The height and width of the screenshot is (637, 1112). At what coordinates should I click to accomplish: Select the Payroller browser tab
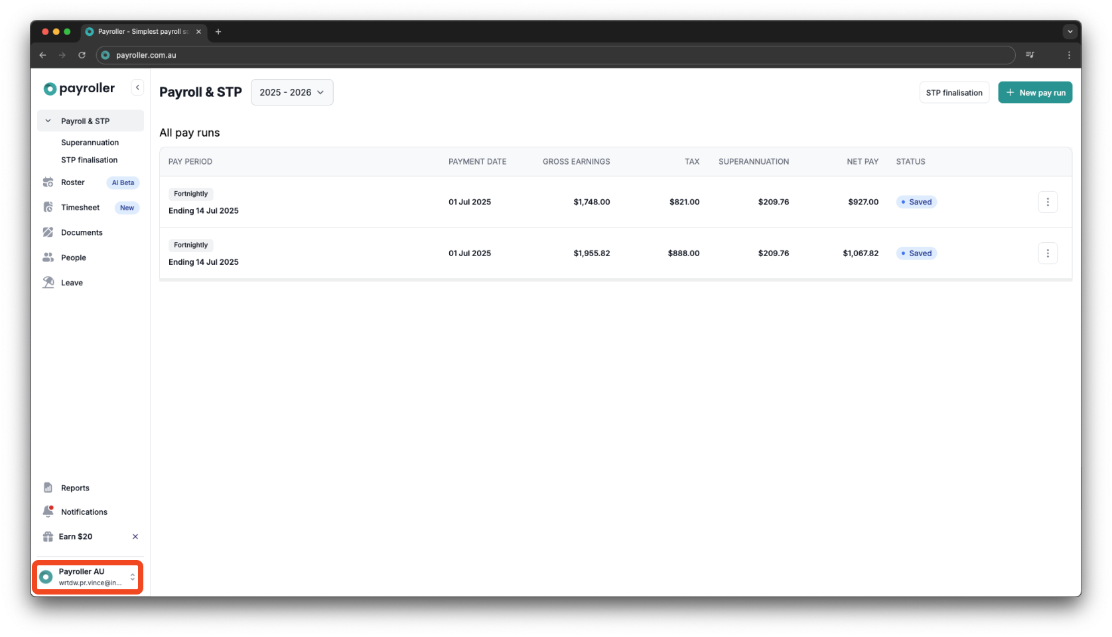pos(143,31)
